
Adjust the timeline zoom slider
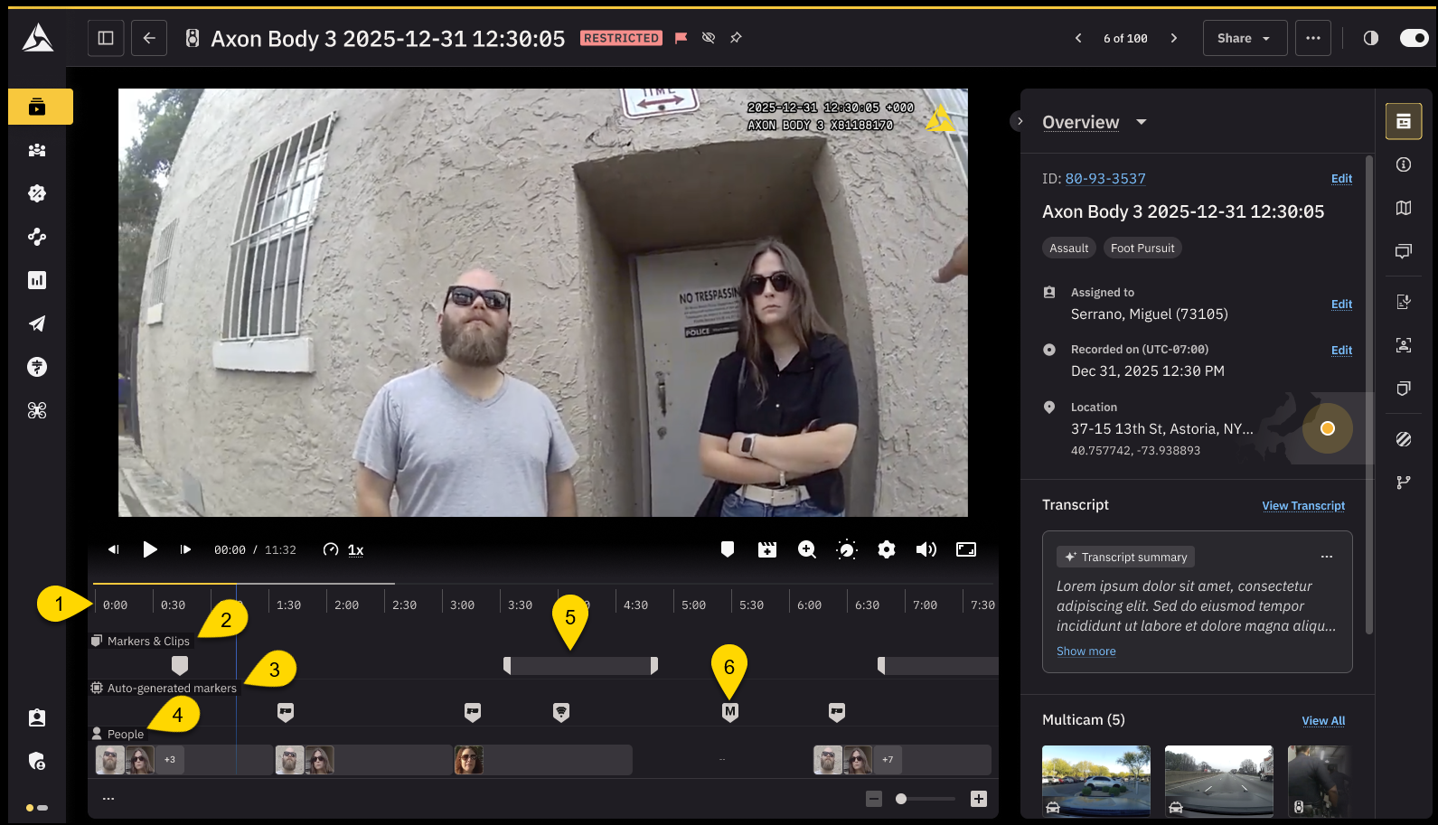click(926, 799)
